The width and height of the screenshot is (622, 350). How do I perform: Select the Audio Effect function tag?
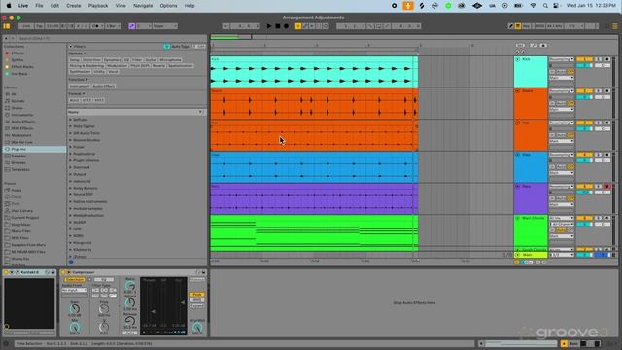[104, 86]
